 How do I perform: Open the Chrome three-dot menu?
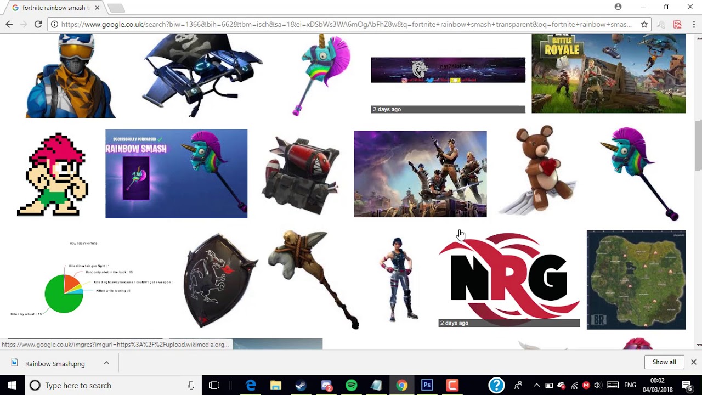[693, 24]
